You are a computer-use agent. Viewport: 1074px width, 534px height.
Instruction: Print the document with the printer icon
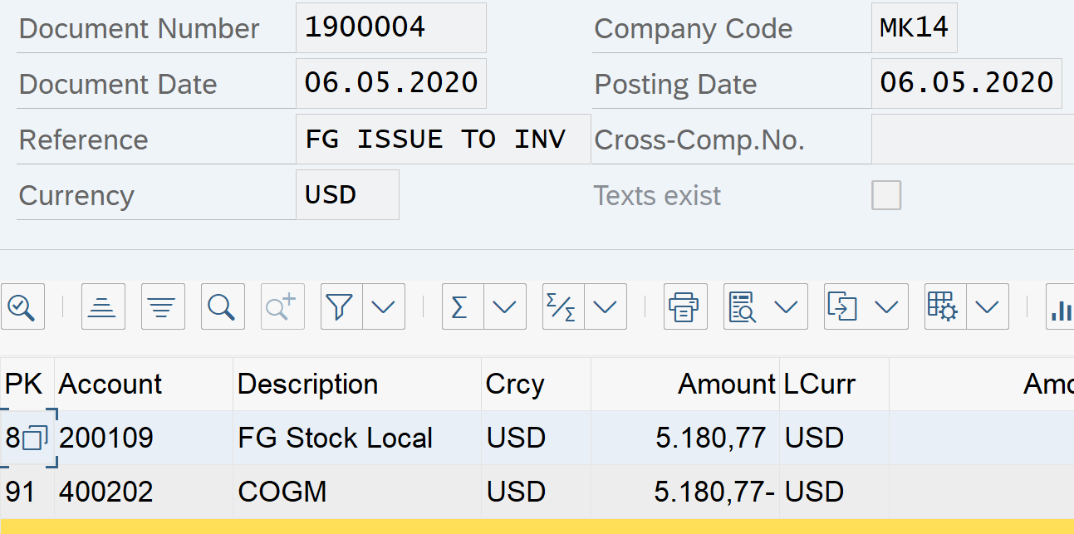[684, 307]
